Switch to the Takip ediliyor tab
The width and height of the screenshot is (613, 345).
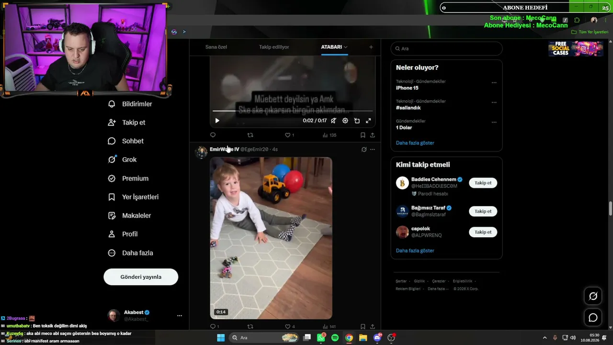click(x=274, y=47)
